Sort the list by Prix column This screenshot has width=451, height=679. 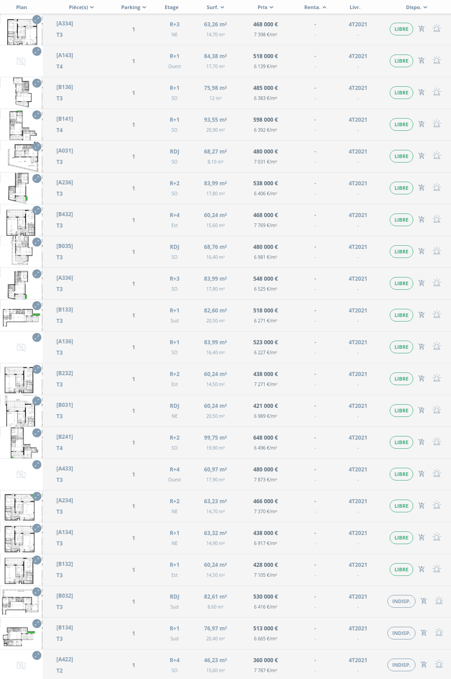coord(266,7)
